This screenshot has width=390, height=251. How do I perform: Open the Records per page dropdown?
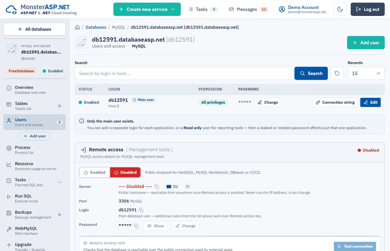[366, 73]
